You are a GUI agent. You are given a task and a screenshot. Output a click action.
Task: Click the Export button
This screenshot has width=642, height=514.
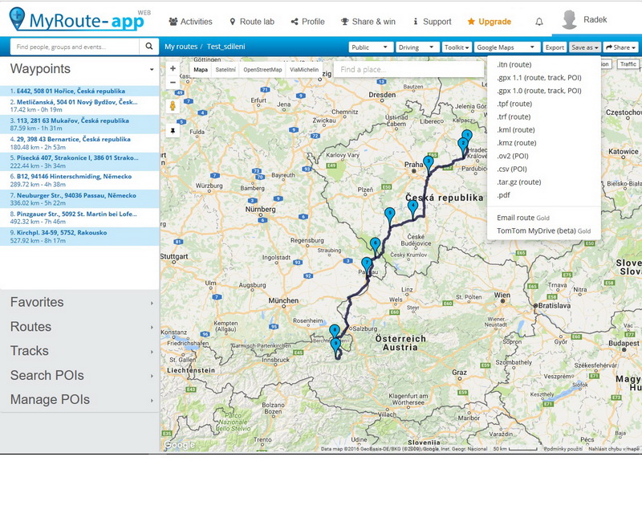pyautogui.click(x=555, y=47)
